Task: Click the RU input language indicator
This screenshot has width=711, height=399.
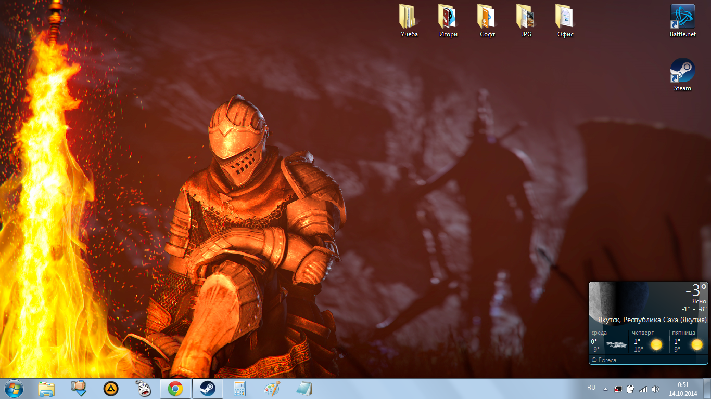Action: coord(591,388)
